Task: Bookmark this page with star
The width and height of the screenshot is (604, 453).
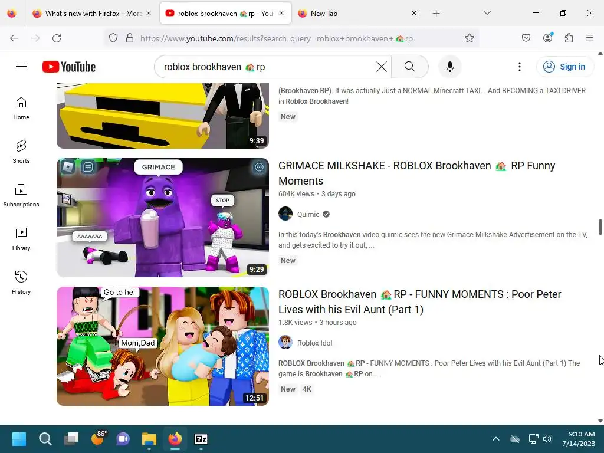Action: [x=469, y=38]
